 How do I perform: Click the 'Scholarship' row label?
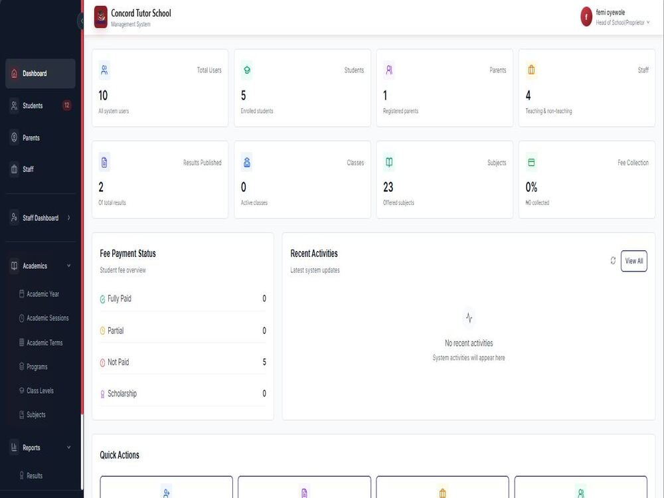coord(122,394)
